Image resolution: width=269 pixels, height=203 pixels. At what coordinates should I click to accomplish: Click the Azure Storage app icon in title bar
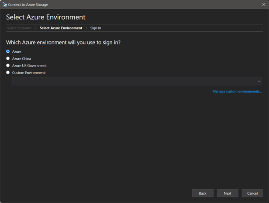5,4
